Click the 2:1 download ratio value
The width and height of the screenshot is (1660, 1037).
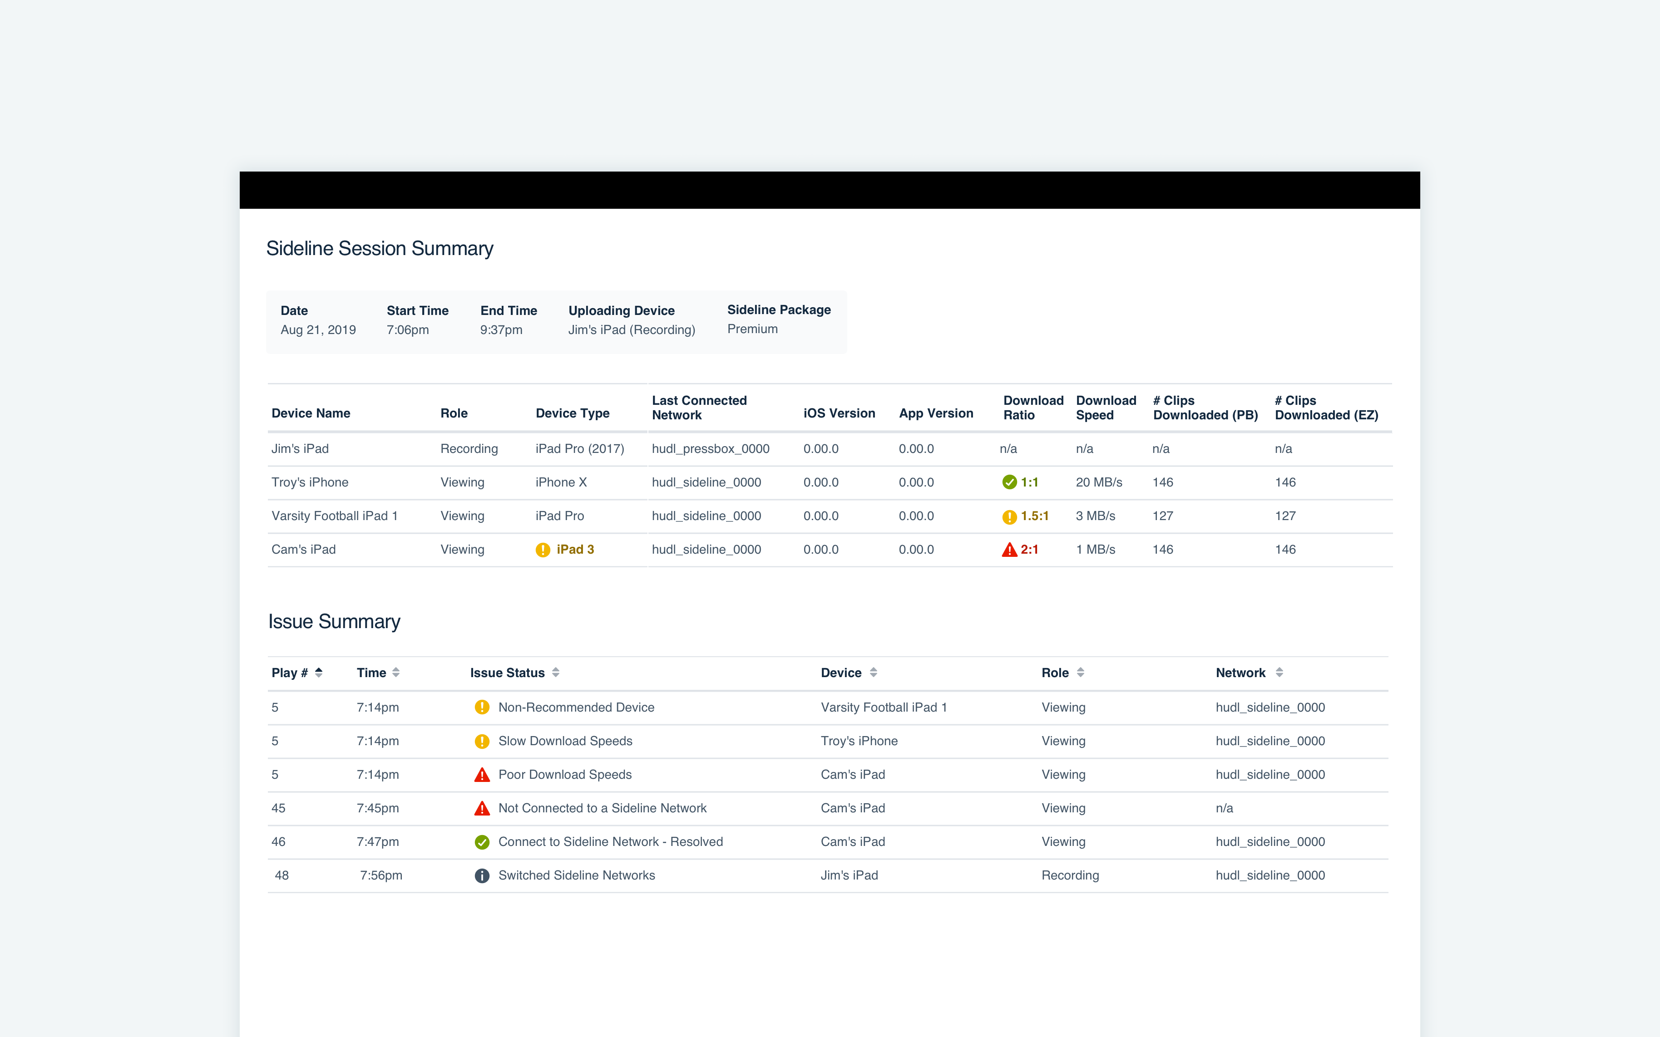1030,550
